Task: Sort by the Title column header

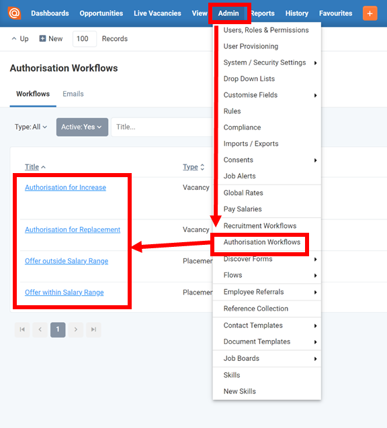Action: (32, 167)
